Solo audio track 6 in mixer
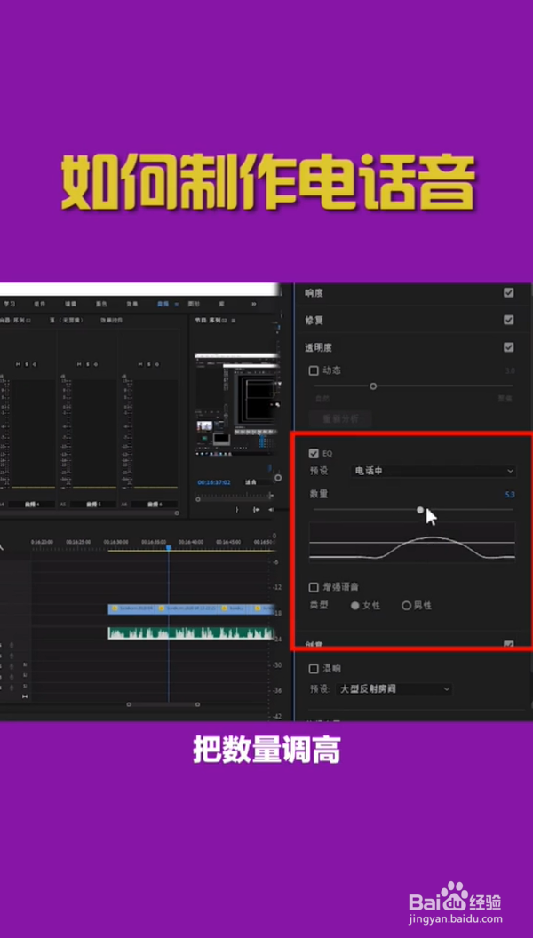Screen dimensions: 533x938 tap(148, 364)
